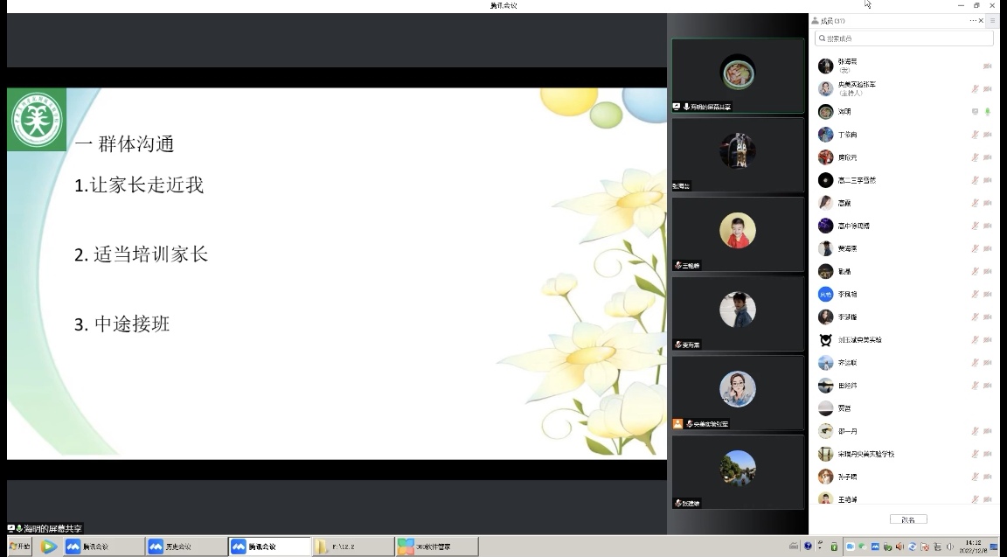Expand the orange icon on 央美实验 video tile

[677, 423]
